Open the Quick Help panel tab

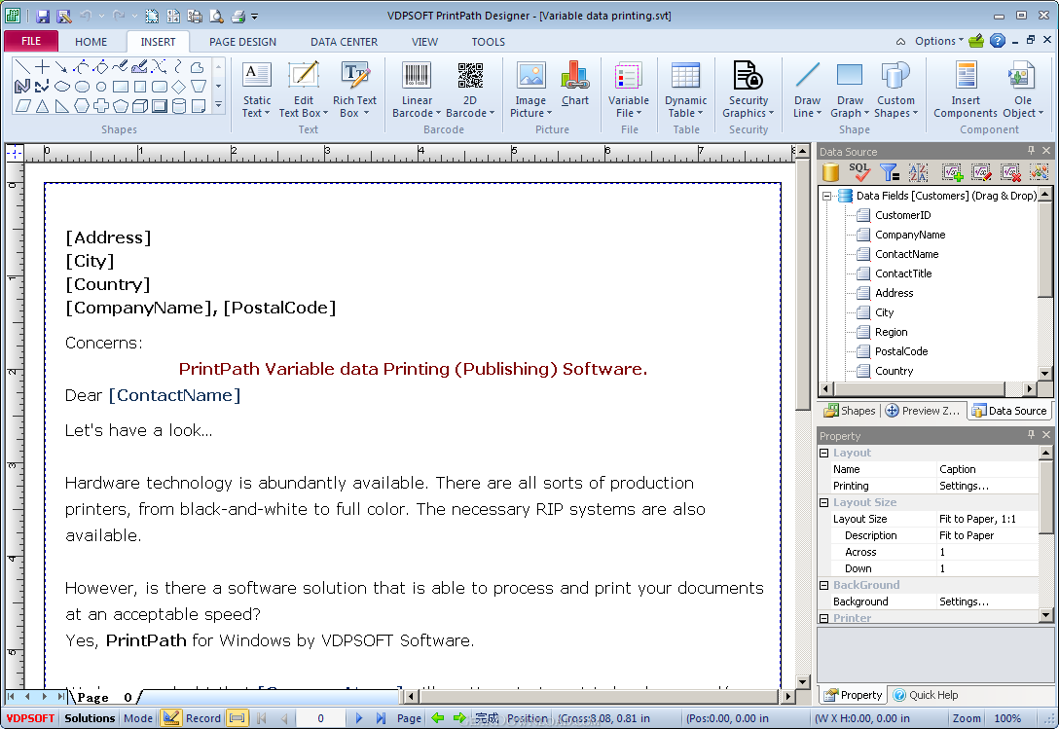pyautogui.click(x=926, y=695)
